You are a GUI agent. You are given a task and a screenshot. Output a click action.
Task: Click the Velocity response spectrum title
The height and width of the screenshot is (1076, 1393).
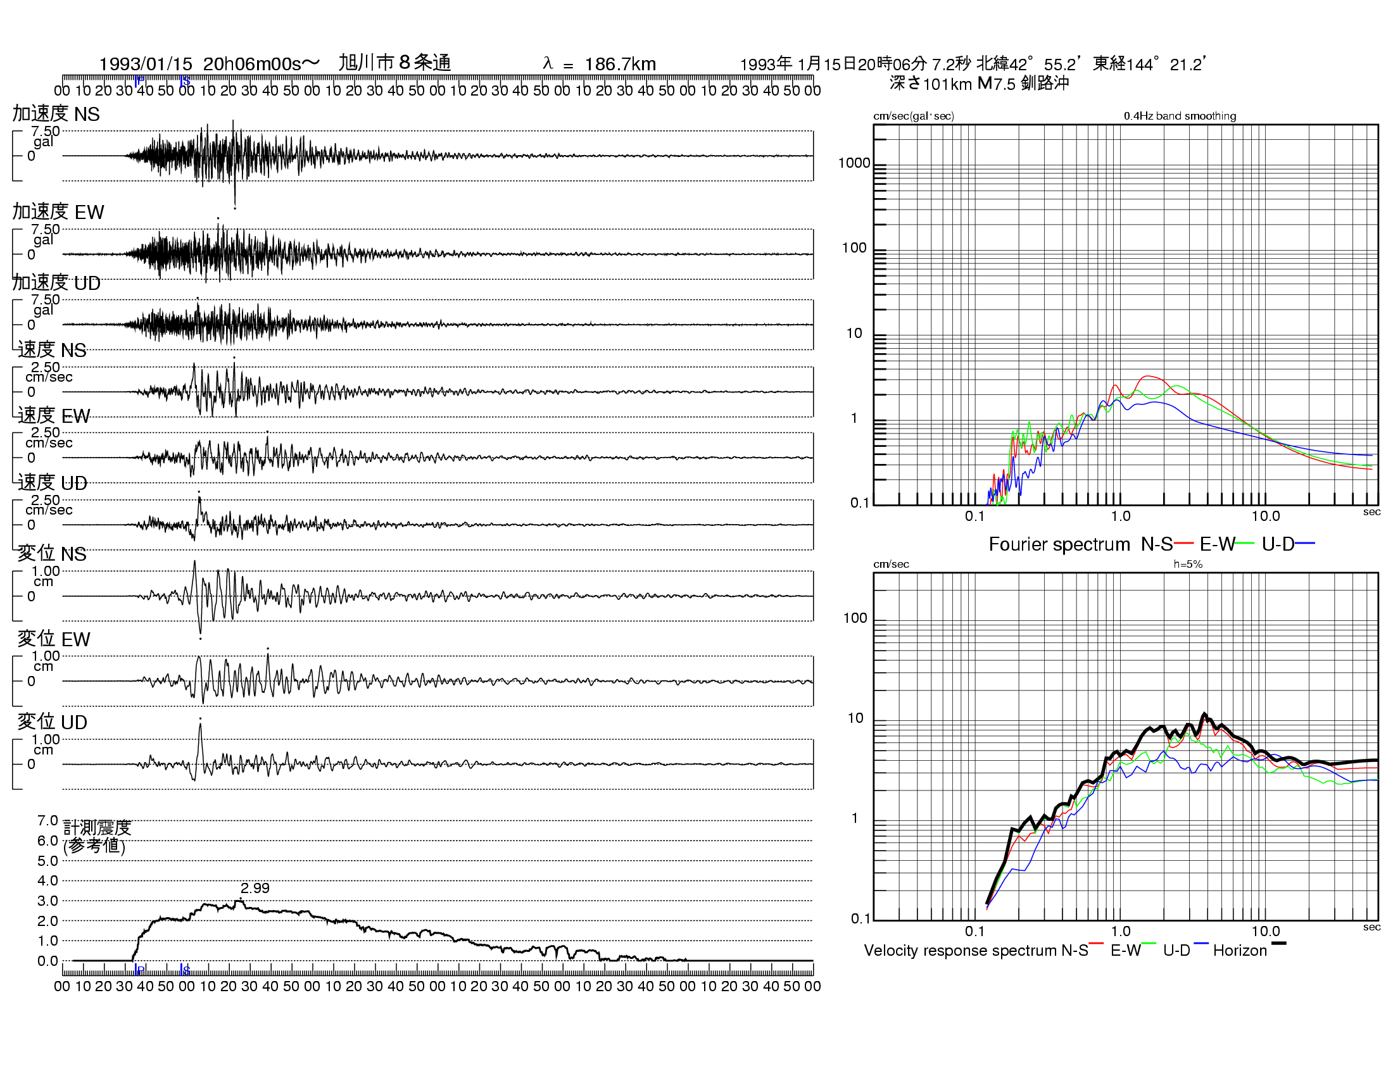[960, 951]
